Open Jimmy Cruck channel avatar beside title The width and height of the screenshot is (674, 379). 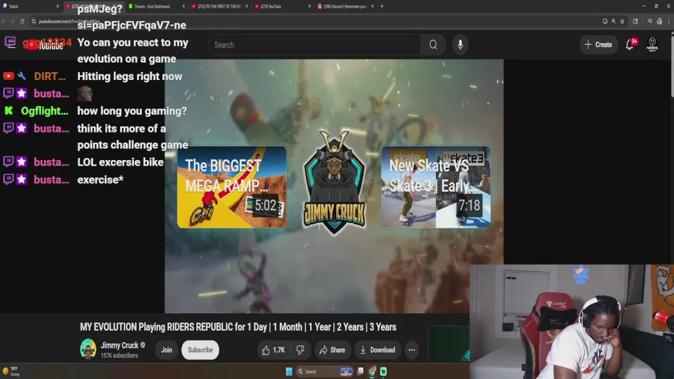(88, 350)
